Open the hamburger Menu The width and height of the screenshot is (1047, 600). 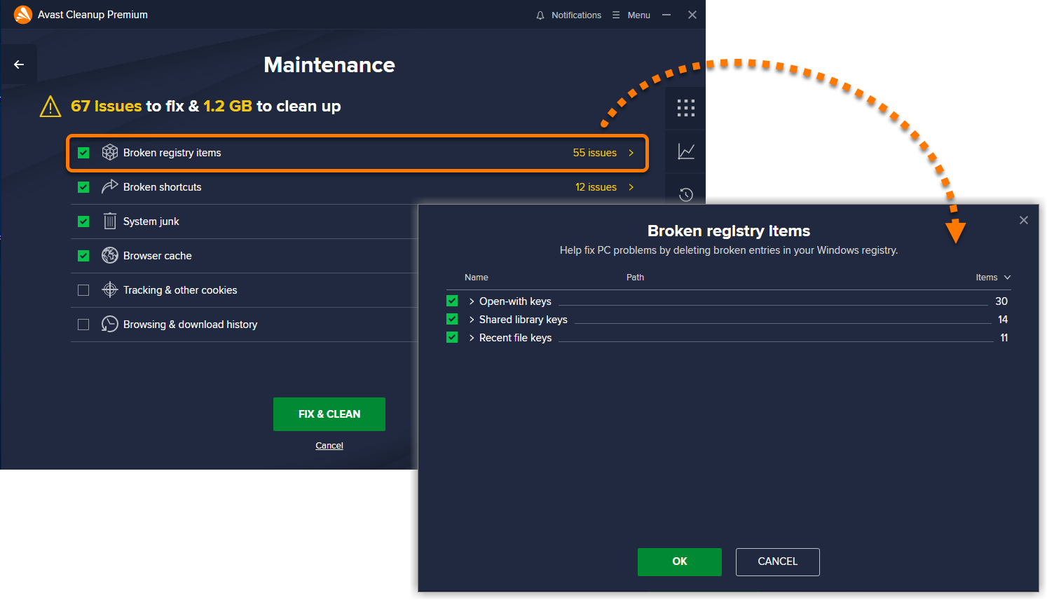pyautogui.click(x=631, y=15)
